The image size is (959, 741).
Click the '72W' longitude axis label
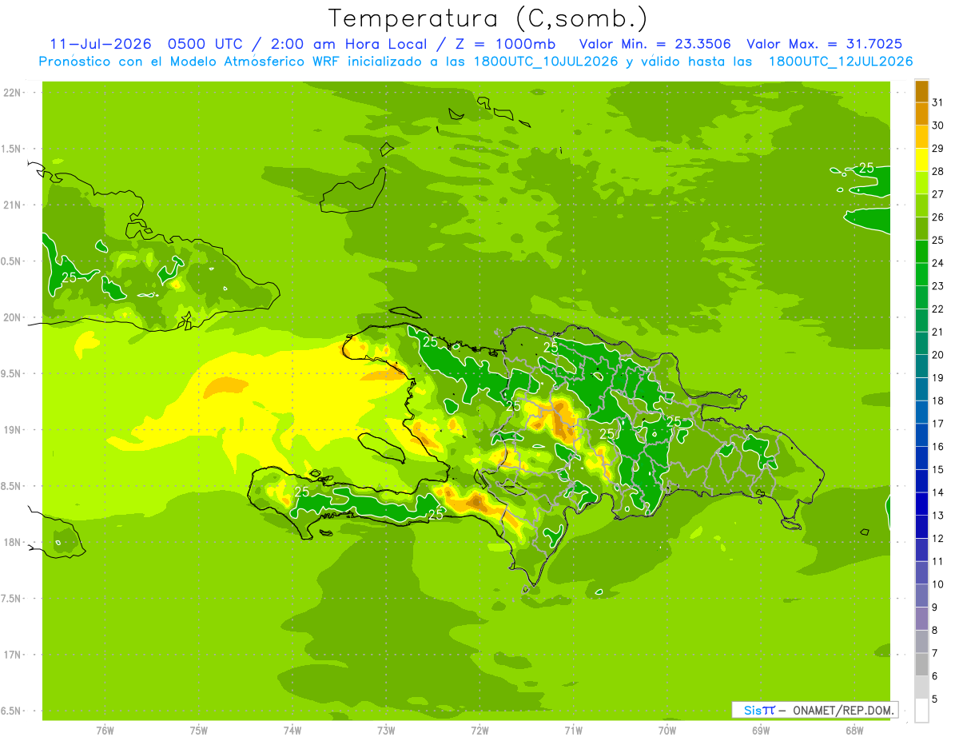479,730
